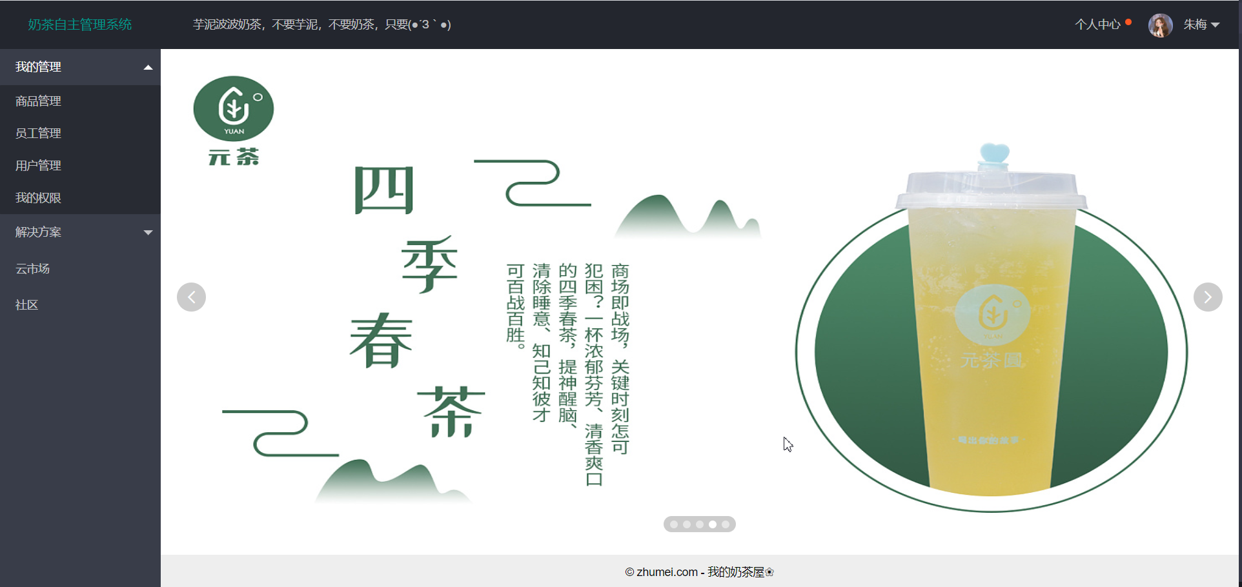Select the fifth carousel indicator dot

click(726, 524)
